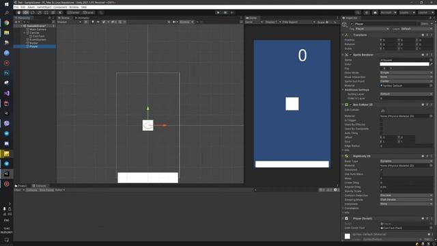Screen dimensions: 437x246
Task: Click the Gravity Scale input field
Action: (x=406, y=191)
